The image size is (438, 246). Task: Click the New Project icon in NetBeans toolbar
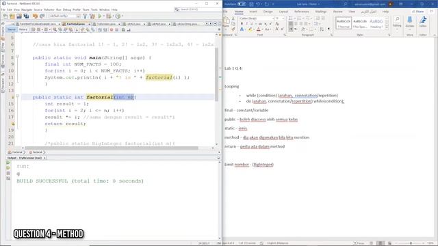12,16
